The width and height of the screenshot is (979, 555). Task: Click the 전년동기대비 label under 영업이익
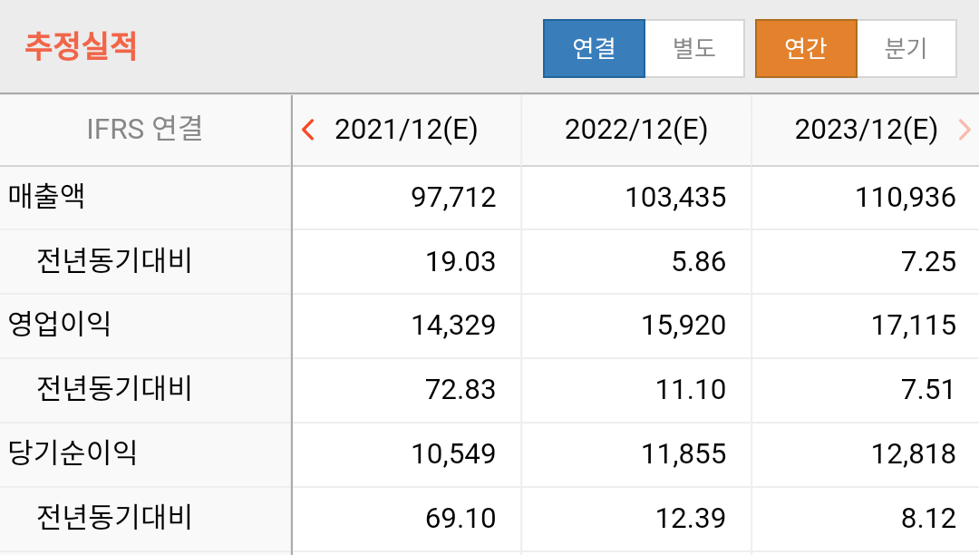click(114, 389)
